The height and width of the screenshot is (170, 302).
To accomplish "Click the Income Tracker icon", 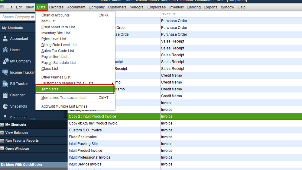I will click(x=5, y=72).
